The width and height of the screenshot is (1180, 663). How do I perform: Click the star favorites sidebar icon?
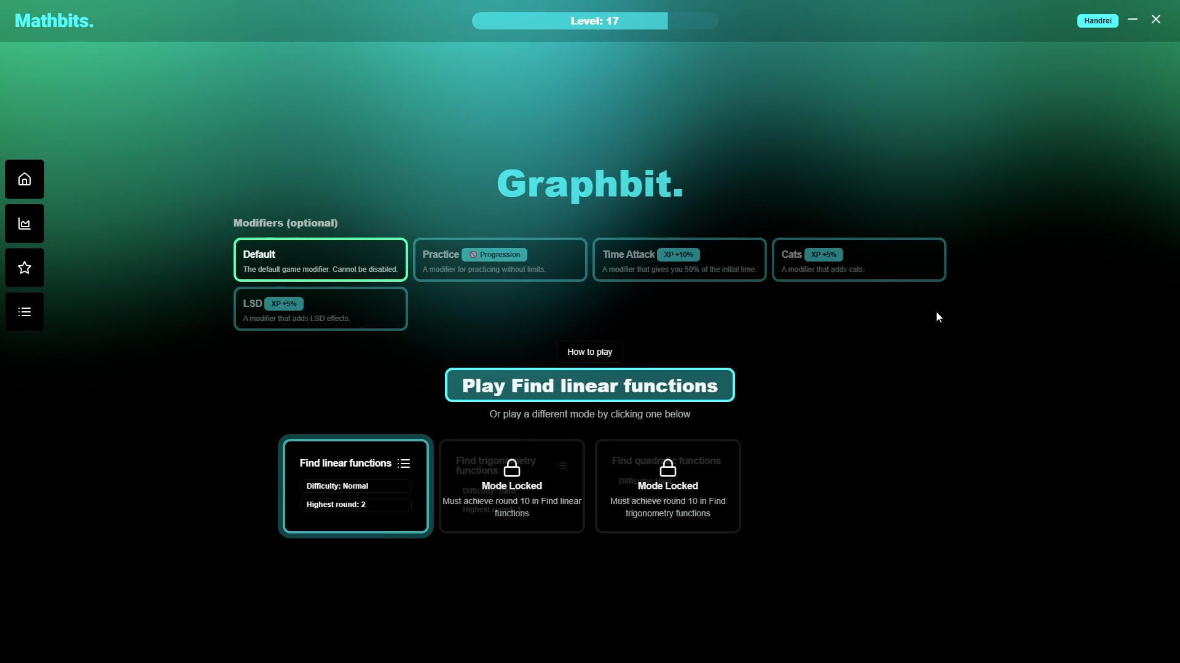[x=24, y=267]
